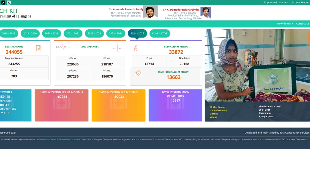Viewport: 310px width, 174px height.
Task: Switch to black high-contrast 'A' theme
Action: coord(3,3)
